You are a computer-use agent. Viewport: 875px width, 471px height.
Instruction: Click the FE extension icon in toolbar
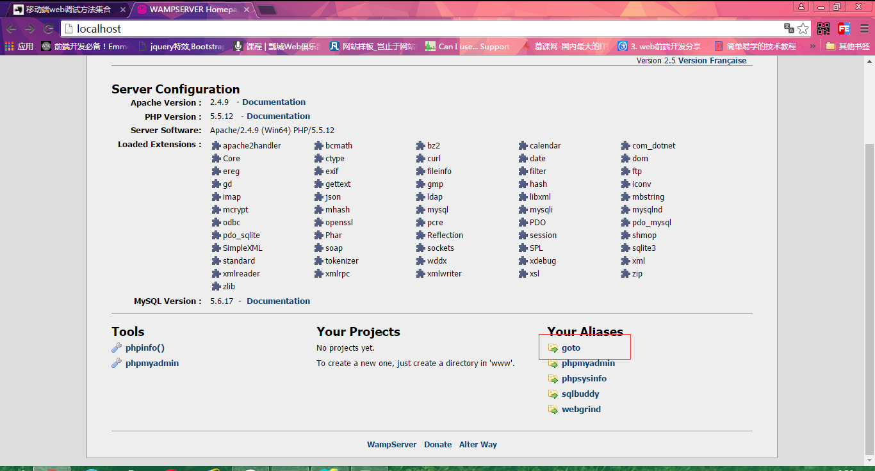(x=844, y=29)
